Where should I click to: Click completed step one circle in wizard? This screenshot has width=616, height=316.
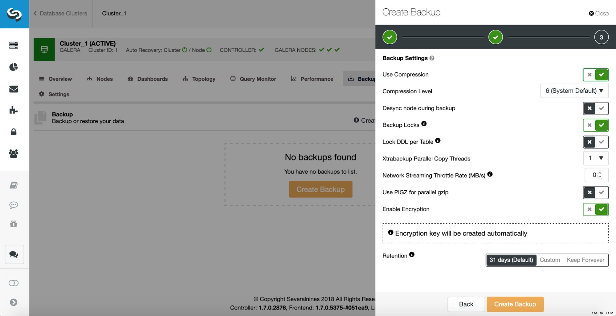click(x=390, y=37)
